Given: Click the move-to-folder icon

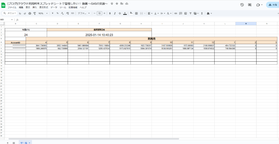Looking at the screenshot, I should (122, 4).
